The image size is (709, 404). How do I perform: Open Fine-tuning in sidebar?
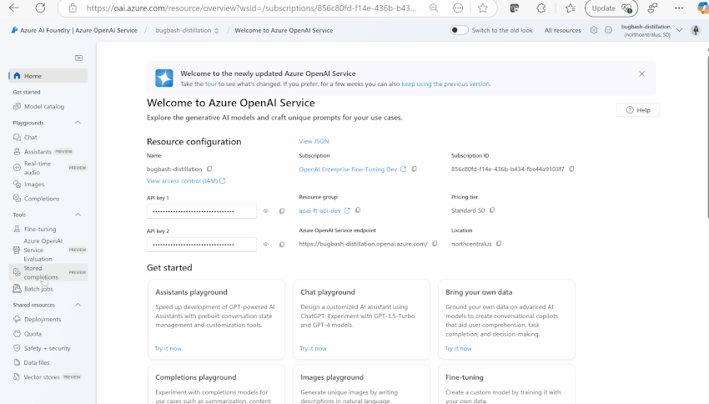pos(40,229)
